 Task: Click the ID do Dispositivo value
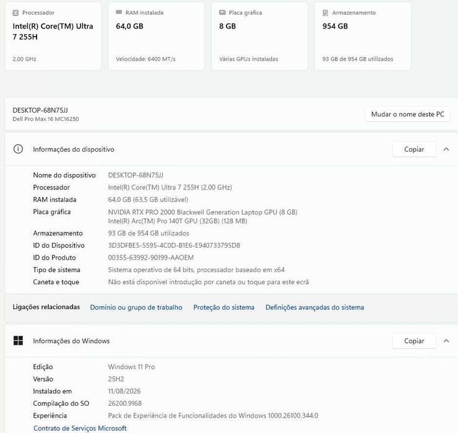coord(174,245)
